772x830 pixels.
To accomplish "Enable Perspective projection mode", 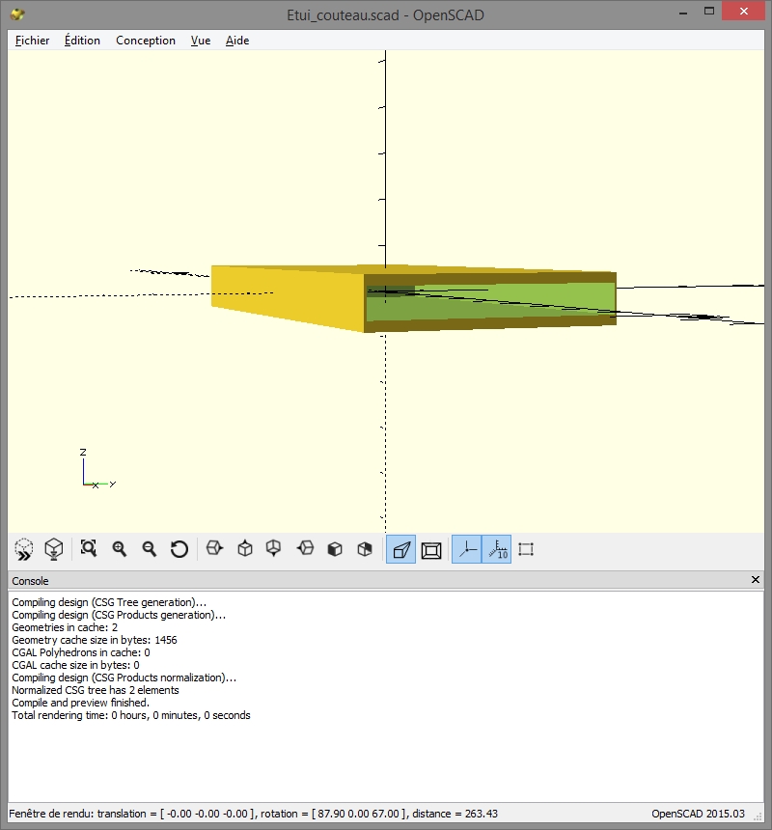I will 400,549.
